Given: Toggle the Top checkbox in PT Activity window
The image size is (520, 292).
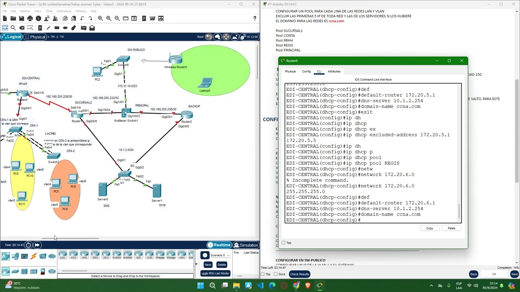Looking at the screenshot, I should click(x=263, y=274).
